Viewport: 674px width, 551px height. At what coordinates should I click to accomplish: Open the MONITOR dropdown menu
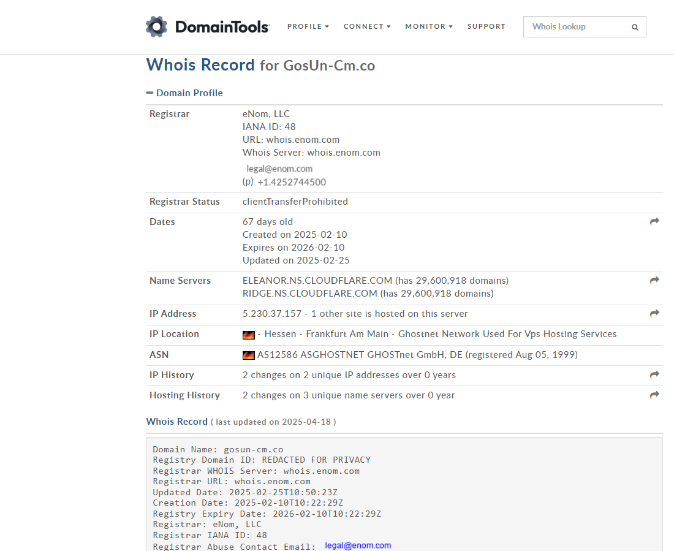pyautogui.click(x=429, y=26)
